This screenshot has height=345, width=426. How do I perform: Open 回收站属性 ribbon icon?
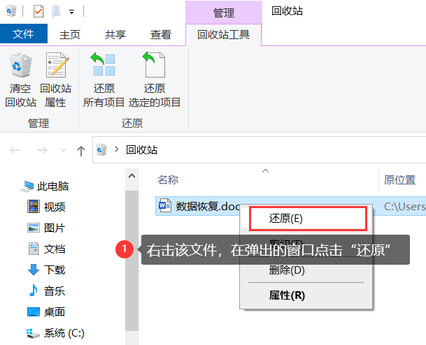coord(56,80)
